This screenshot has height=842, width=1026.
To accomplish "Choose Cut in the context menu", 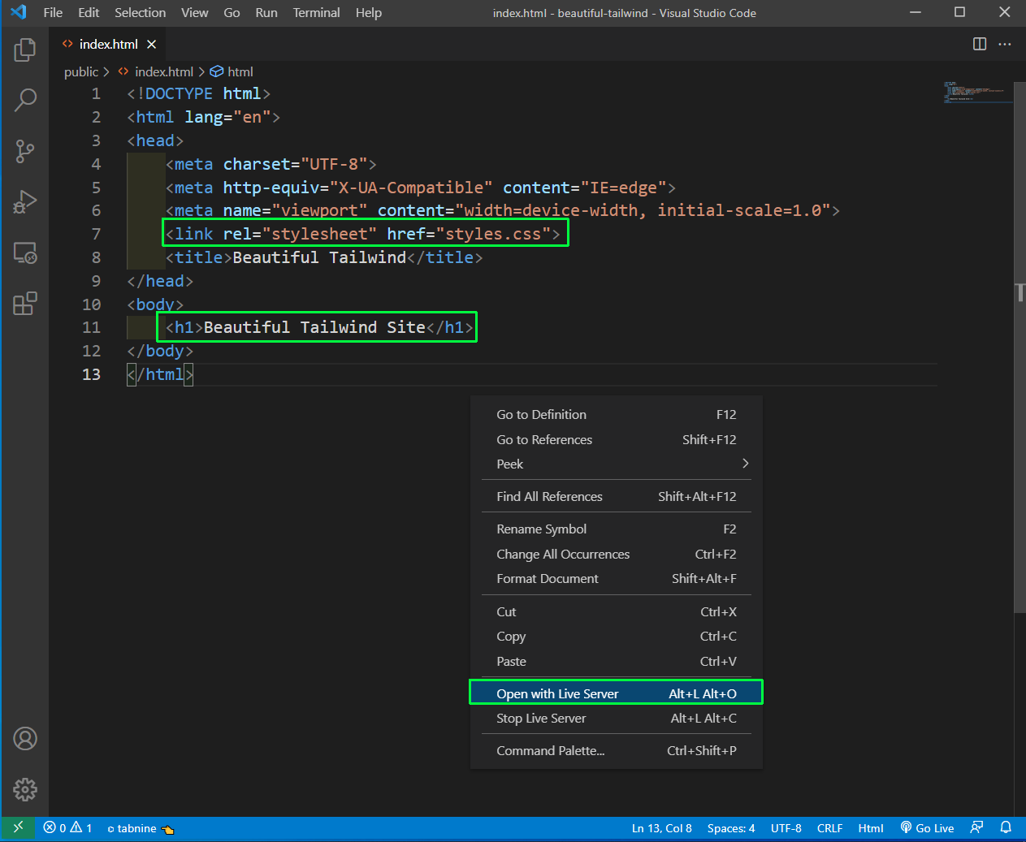I will 617,611.
